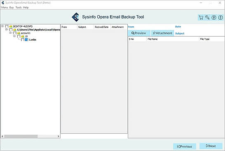Select the account1 tree item
The width and height of the screenshot is (225, 151).
tap(26, 33)
